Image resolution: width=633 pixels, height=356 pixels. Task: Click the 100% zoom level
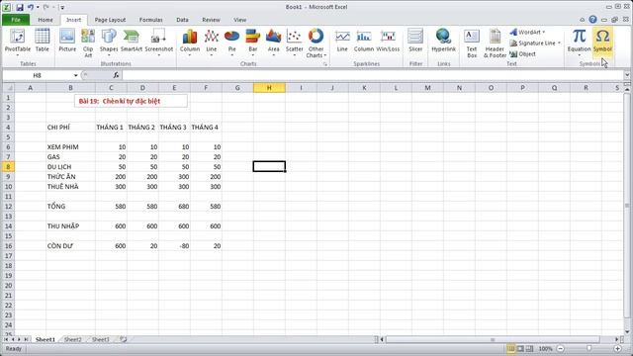(545, 348)
